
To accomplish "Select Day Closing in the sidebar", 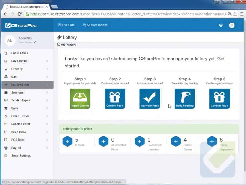I will pyautogui.click(x=27, y=61).
